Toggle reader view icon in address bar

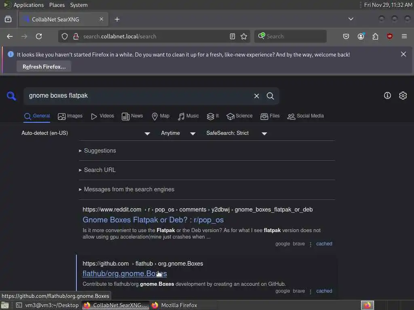232,36
